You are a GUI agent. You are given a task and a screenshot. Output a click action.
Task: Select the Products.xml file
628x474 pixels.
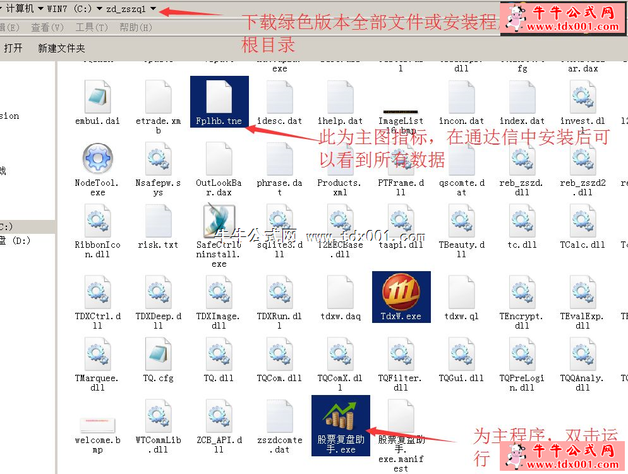(340, 159)
